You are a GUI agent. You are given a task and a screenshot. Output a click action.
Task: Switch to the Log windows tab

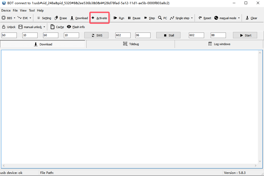pyautogui.click(x=219, y=44)
